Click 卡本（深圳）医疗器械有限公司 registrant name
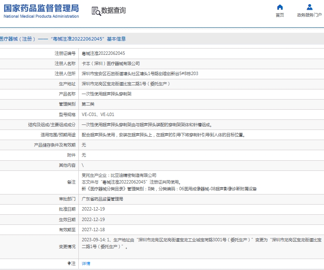This screenshot has width=324, height=270. (x=110, y=64)
